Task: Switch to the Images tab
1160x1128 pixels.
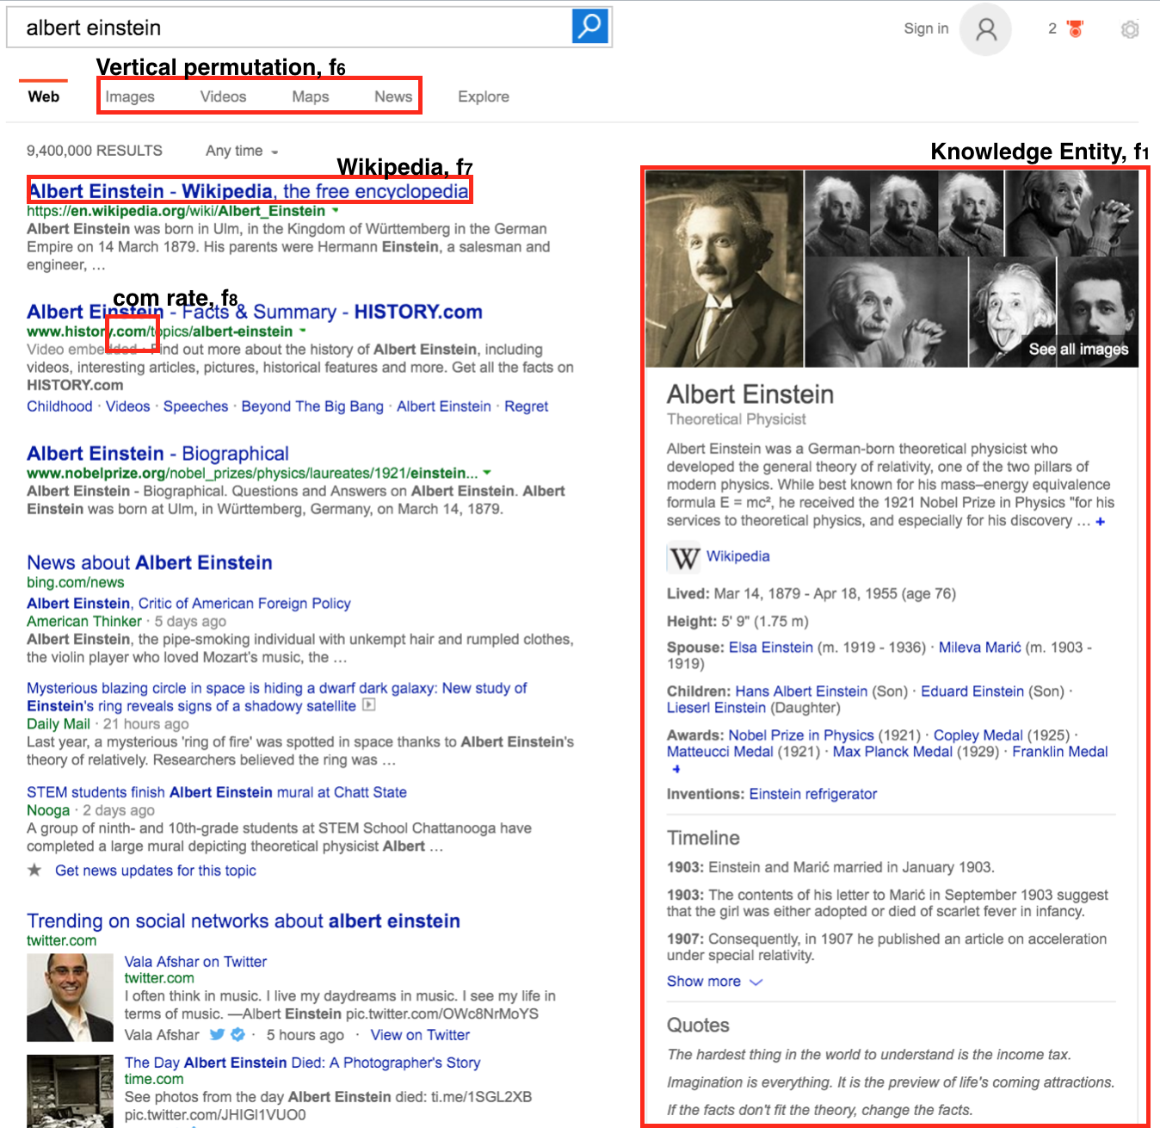Action: pyautogui.click(x=130, y=96)
